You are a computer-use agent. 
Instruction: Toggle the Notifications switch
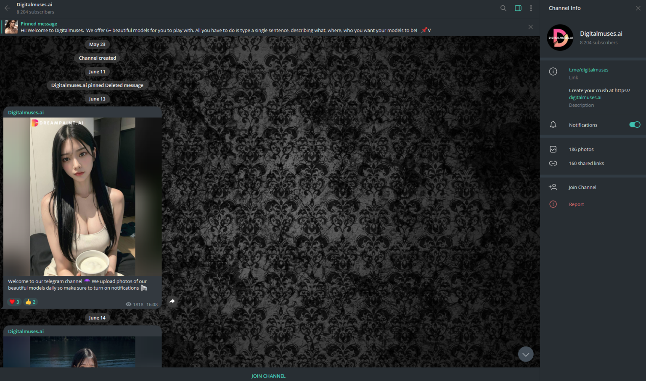pyautogui.click(x=634, y=124)
